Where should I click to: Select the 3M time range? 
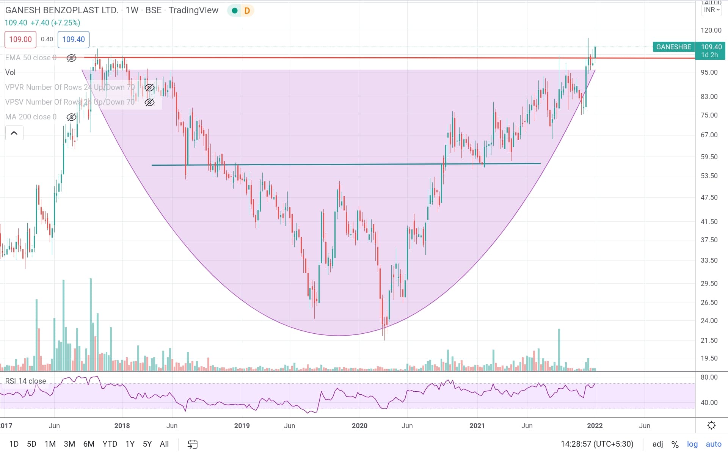[x=69, y=444]
